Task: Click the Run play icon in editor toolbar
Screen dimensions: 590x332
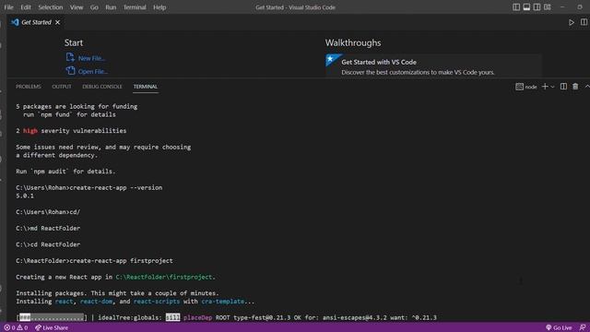Action: pos(572,22)
